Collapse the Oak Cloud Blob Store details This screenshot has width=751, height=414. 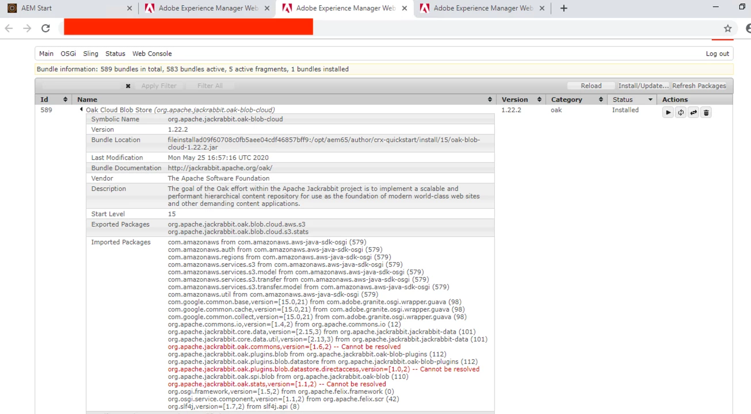[81, 109]
